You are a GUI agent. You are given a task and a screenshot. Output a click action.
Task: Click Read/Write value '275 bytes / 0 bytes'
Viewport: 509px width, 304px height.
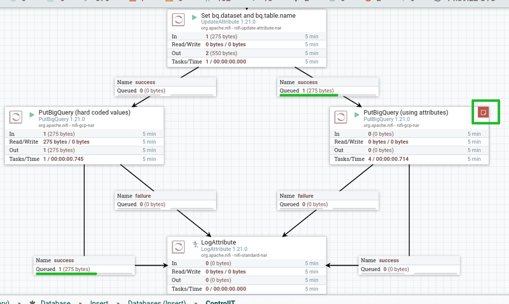[x=66, y=142]
